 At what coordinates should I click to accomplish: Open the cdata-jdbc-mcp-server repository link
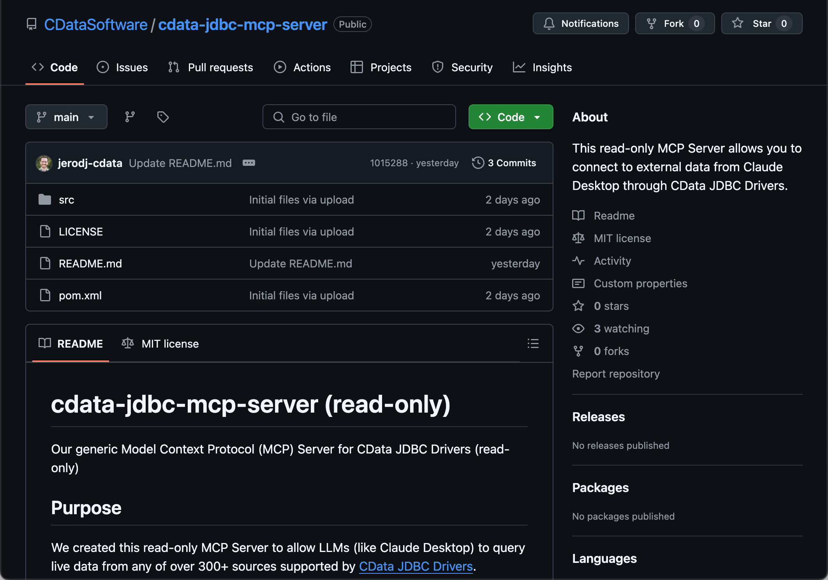point(243,25)
